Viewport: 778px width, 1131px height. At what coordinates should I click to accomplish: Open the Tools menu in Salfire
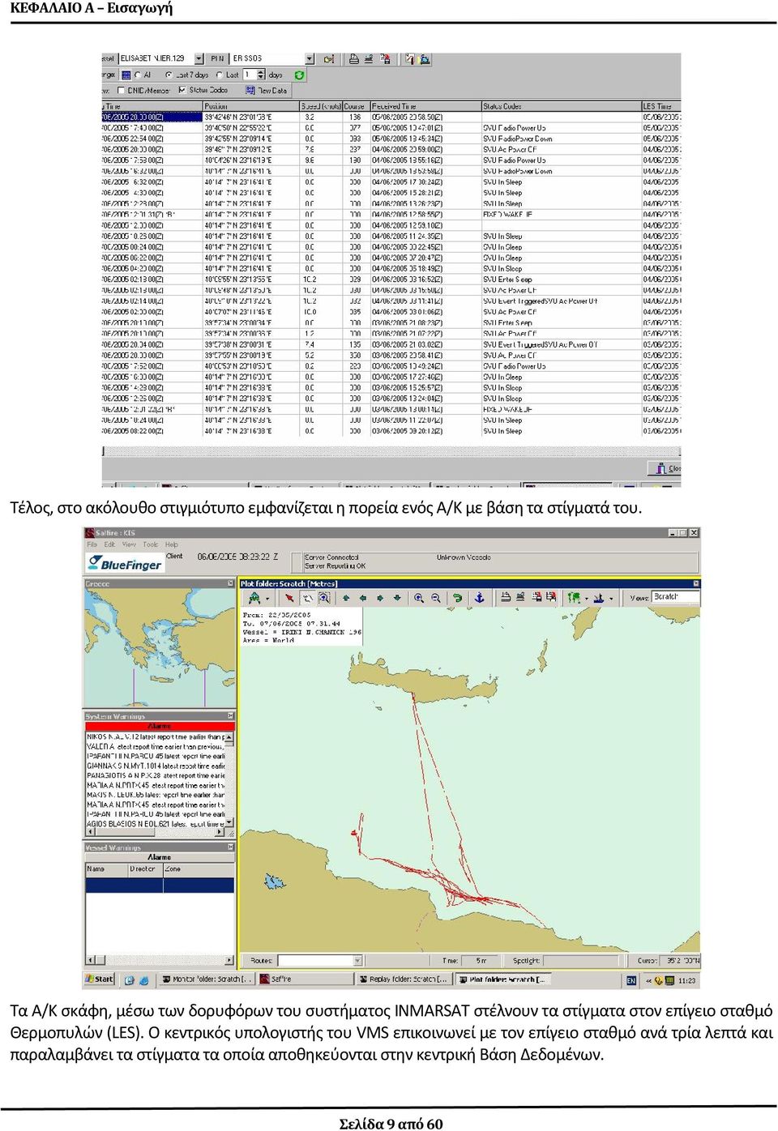pos(151,544)
